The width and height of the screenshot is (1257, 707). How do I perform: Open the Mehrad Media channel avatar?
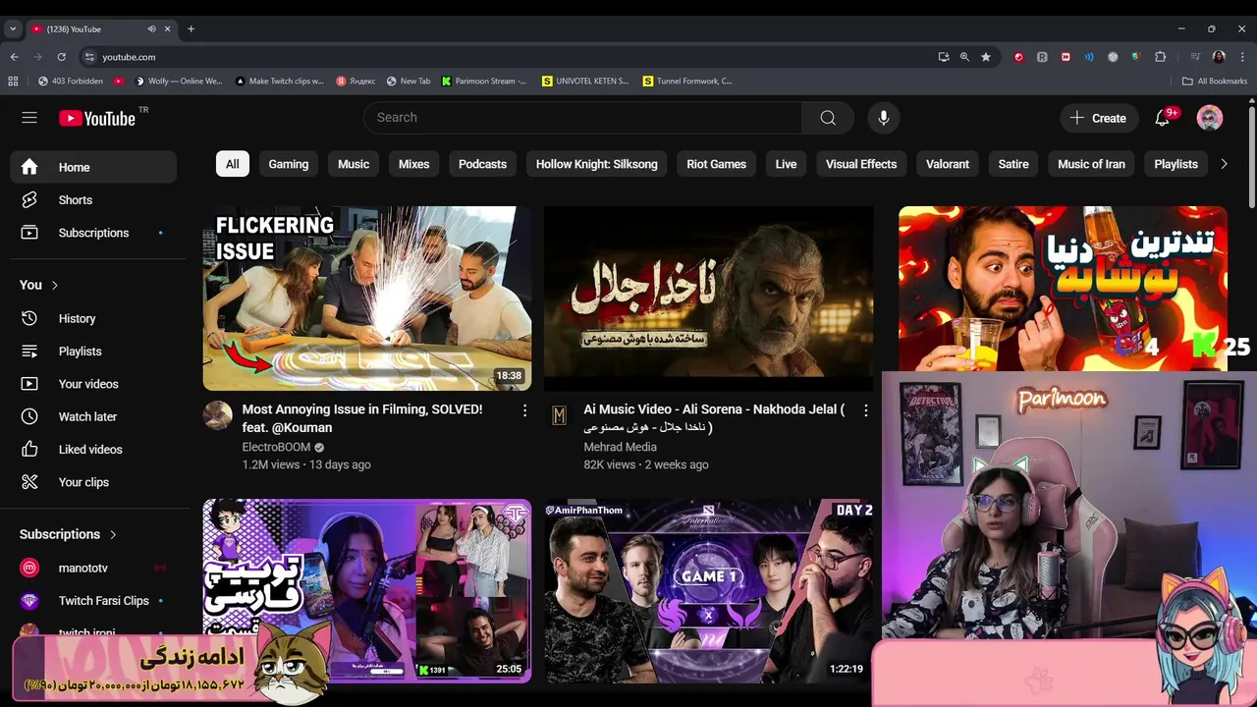click(559, 415)
